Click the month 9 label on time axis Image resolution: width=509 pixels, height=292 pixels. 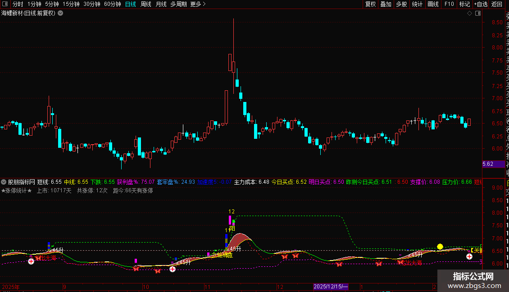pos(64,287)
